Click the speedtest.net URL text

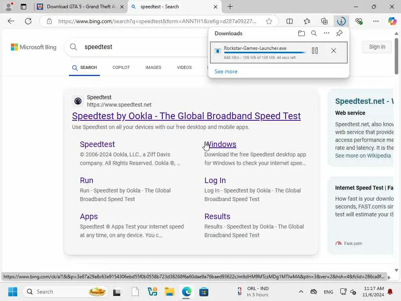[119, 105]
